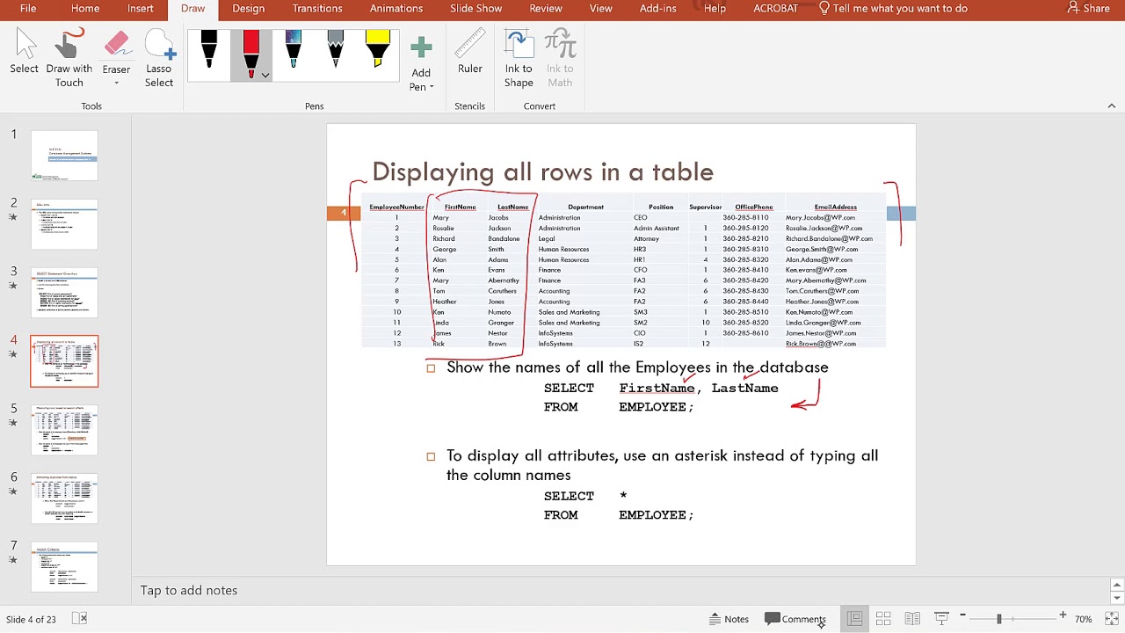
Task: Select slide 7 thumbnail
Action: tap(64, 567)
